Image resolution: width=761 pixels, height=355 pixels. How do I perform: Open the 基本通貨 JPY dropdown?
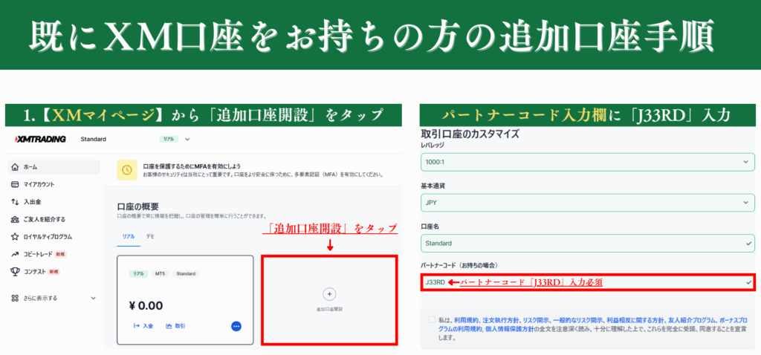[587, 202]
